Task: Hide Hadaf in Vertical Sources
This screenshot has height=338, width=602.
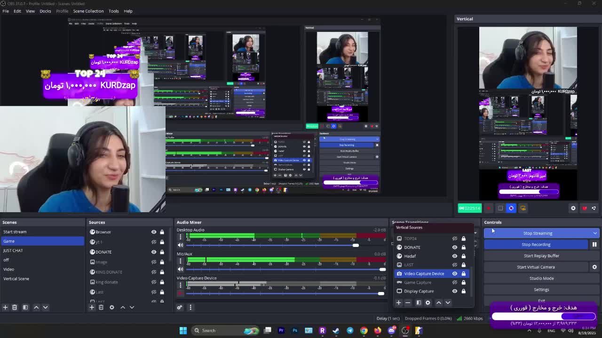Action: [x=455, y=256]
